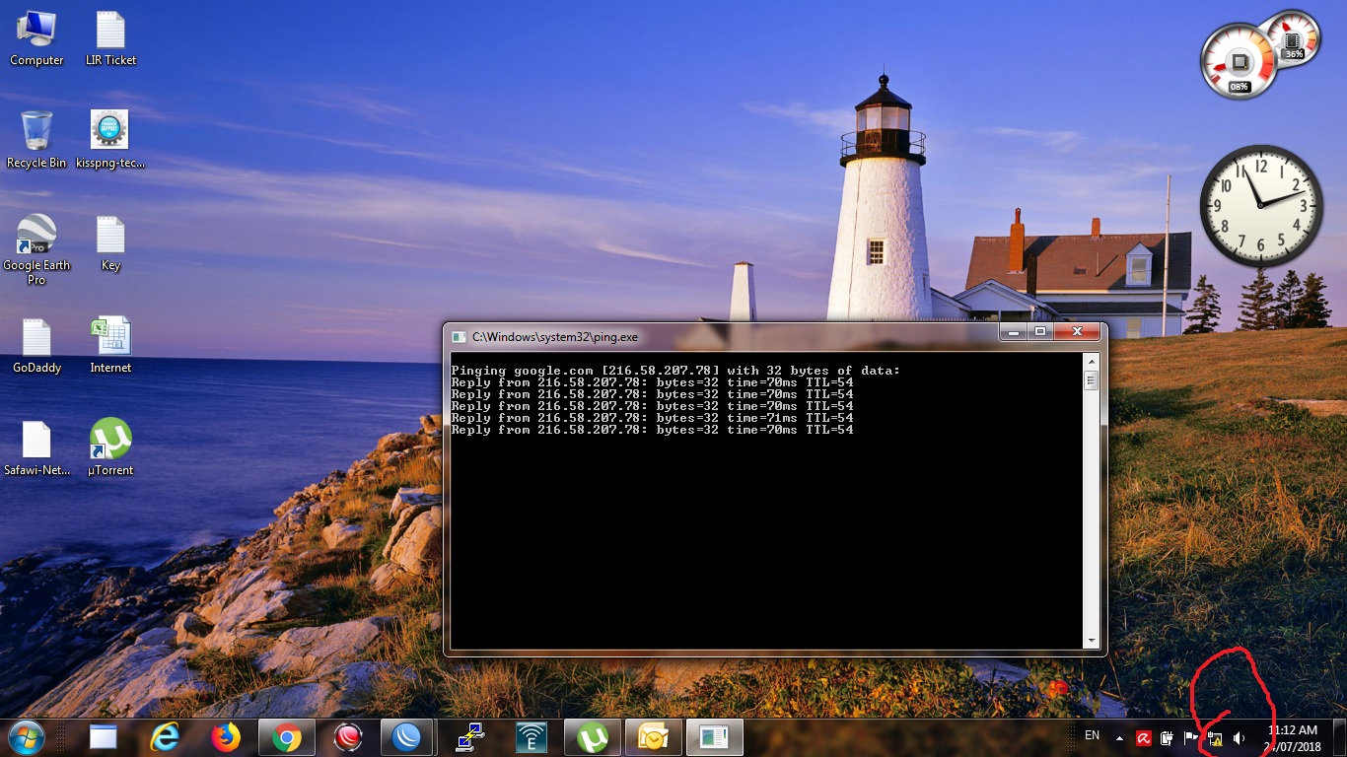
Task: Open the LIR Ticket file icon
Action: tap(110, 39)
